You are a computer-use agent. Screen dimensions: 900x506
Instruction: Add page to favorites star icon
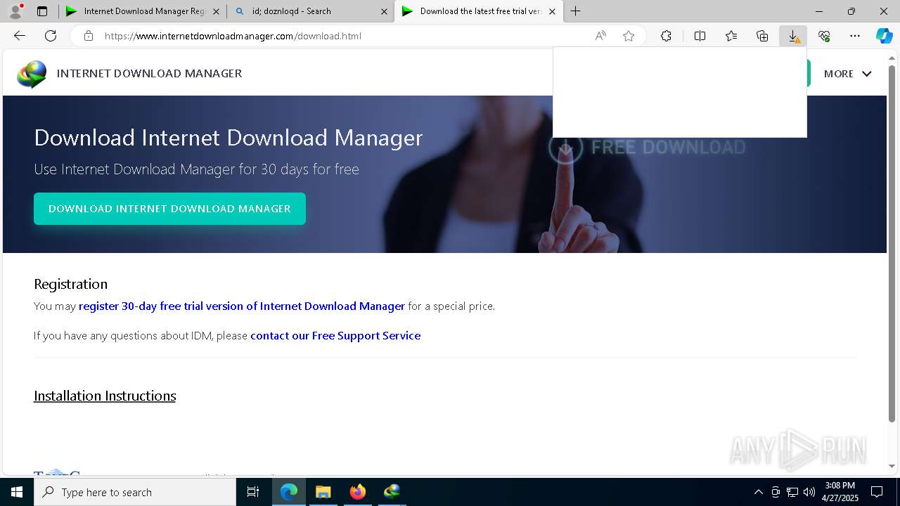click(x=629, y=36)
